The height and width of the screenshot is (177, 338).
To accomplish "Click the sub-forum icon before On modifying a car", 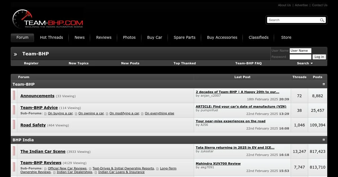I will [x=107, y=114].
